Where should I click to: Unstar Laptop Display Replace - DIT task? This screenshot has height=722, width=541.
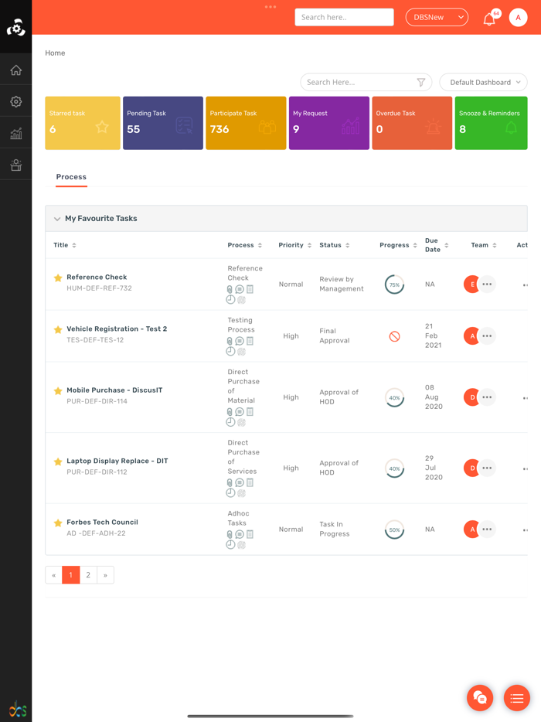[x=58, y=461]
